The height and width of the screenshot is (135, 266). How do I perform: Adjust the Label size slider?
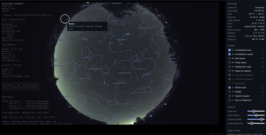(x=256, y=111)
